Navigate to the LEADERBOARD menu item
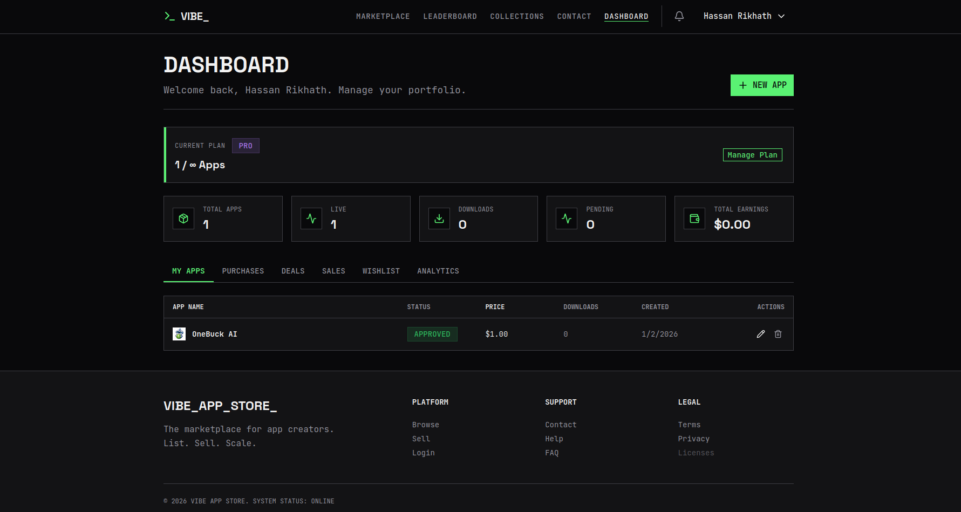 (450, 16)
